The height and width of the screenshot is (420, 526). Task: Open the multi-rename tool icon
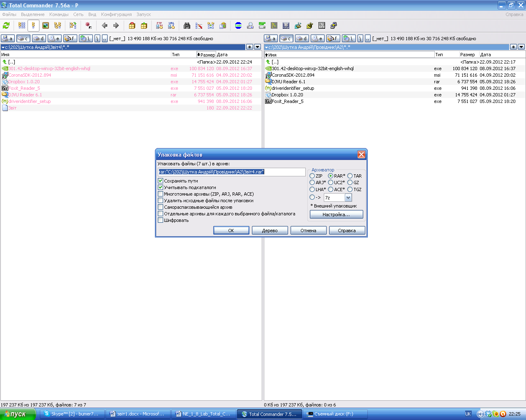click(199, 25)
